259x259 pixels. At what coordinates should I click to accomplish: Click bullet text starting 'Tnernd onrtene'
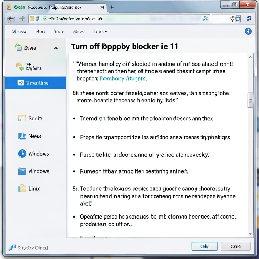[x=146, y=119]
